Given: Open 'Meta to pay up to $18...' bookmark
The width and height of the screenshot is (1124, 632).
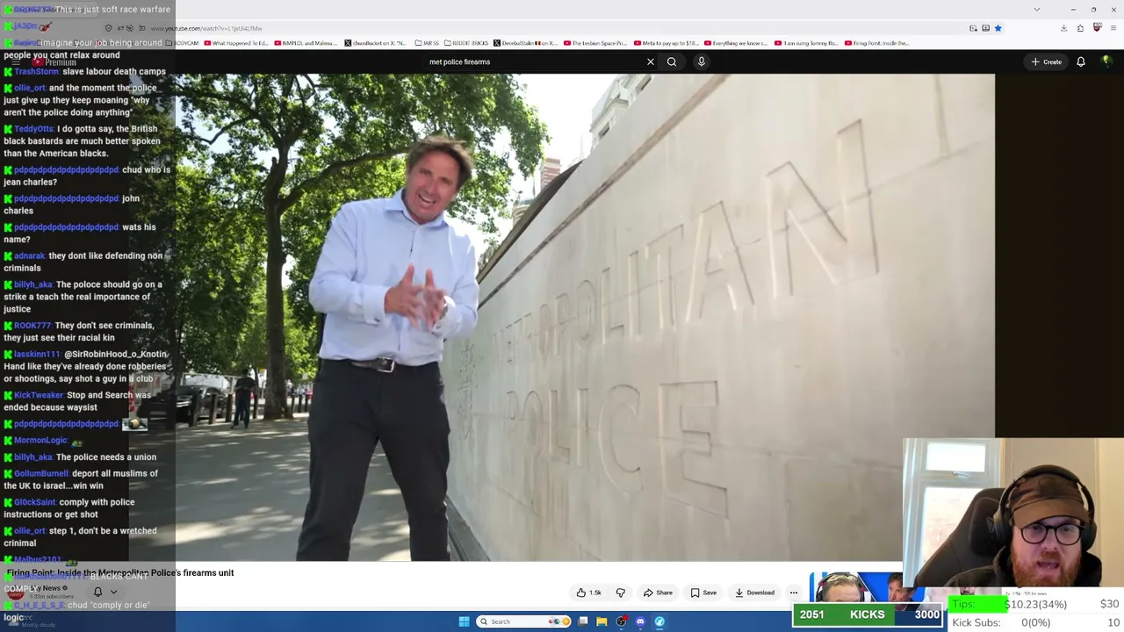Looking at the screenshot, I should (666, 43).
